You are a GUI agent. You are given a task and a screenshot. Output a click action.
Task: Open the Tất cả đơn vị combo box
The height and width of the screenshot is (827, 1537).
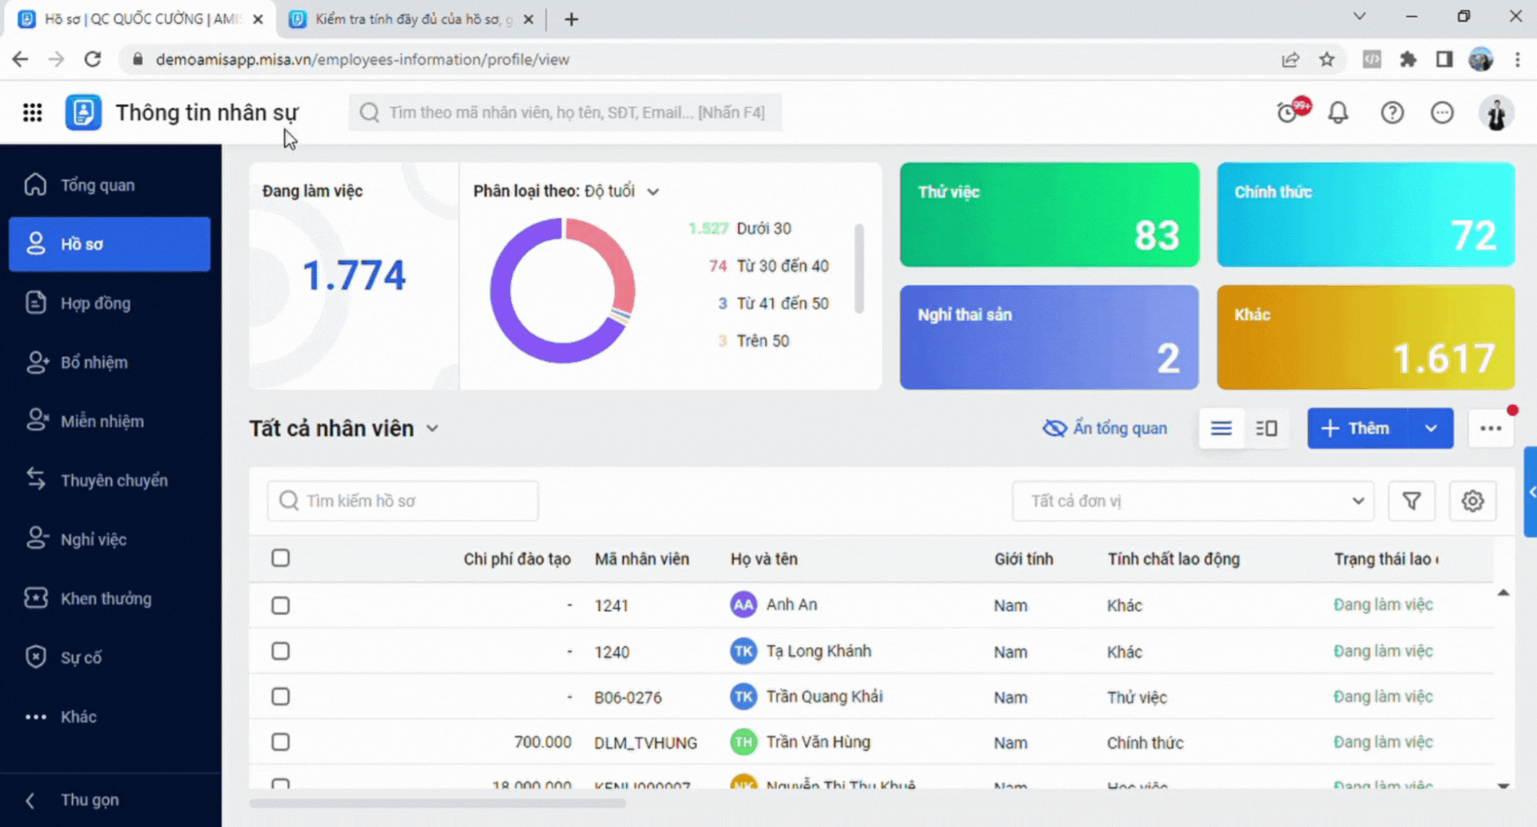coord(1193,501)
